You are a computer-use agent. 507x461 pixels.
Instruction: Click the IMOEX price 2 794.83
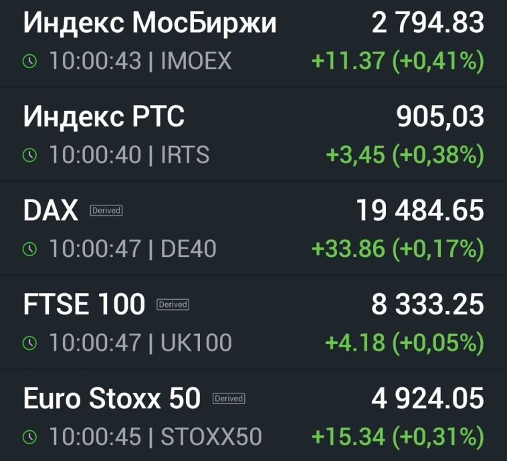coord(427,23)
